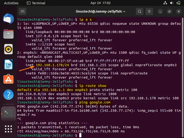The height and width of the screenshot is (138, 184).
Task: Restore down the terminal window
Action: [x=169, y=12]
